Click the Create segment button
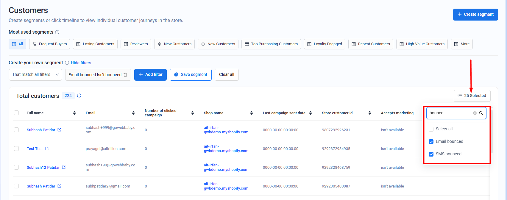507x200 pixels. pos(475,15)
